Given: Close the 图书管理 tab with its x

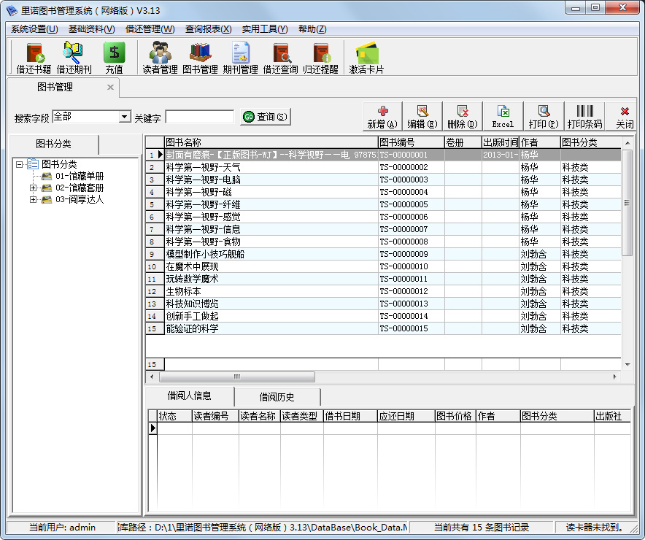Looking at the screenshot, I should [x=110, y=87].
